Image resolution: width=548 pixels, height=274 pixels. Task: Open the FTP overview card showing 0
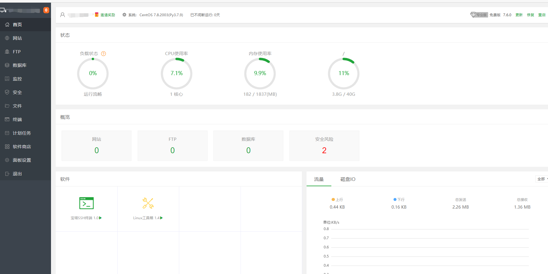172,146
